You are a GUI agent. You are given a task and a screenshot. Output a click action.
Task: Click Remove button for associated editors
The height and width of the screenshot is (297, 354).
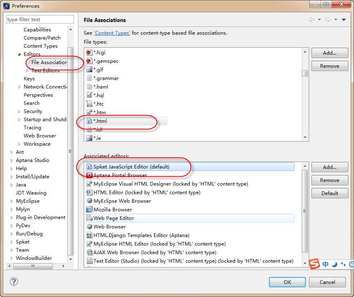330,180
